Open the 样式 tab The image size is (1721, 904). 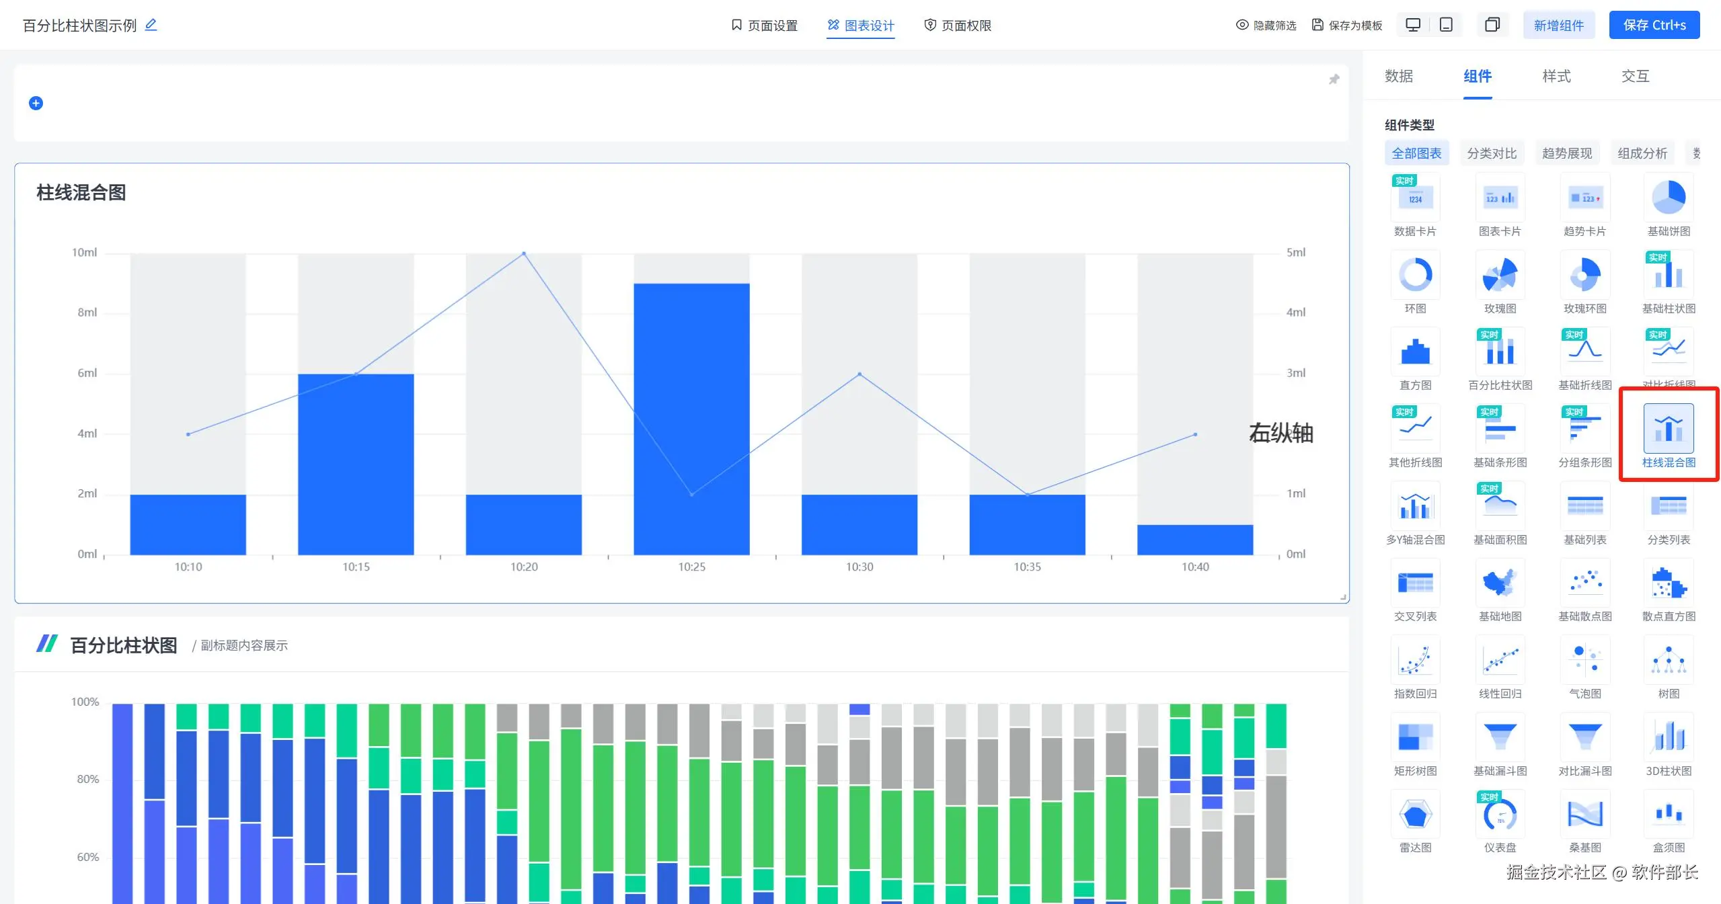click(1556, 76)
